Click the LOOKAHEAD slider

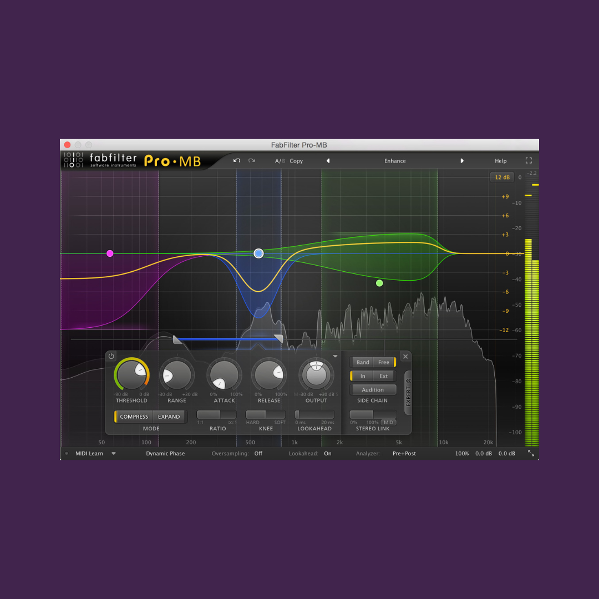coord(314,414)
